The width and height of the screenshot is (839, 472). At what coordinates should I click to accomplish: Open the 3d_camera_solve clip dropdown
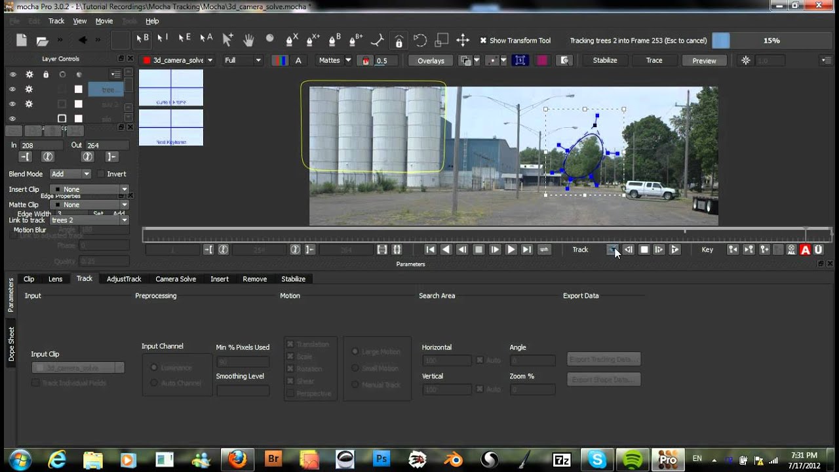[x=178, y=60]
